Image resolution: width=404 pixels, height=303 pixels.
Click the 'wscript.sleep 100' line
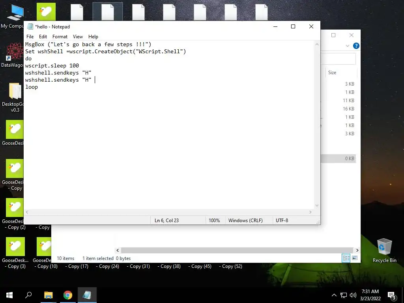click(52, 66)
